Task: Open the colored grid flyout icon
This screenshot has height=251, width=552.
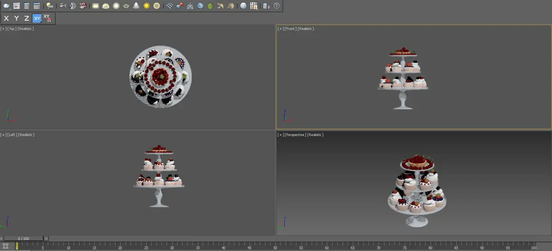Action: (253, 6)
